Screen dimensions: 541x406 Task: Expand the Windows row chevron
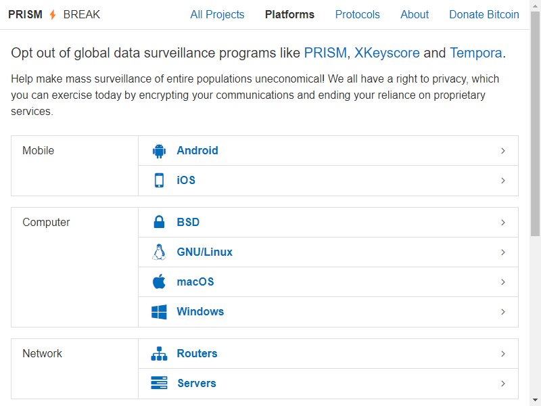point(503,312)
